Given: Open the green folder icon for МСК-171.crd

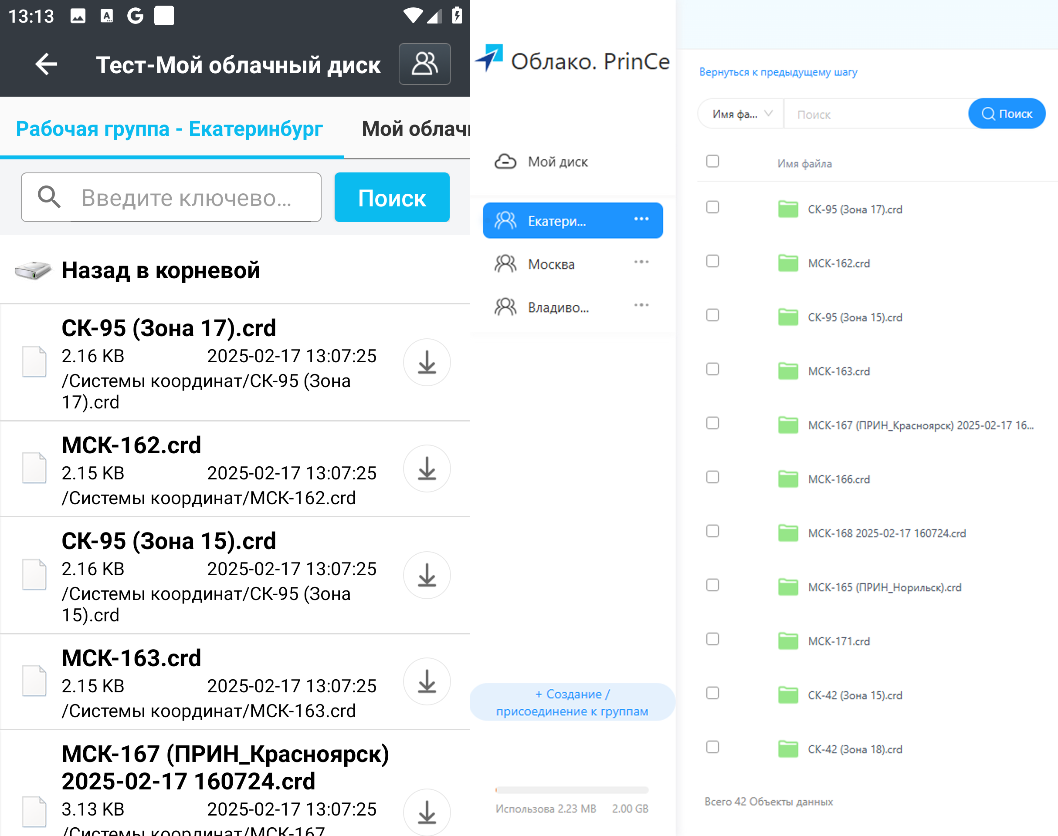Looking at the screenshot, I should tap(788, 640).
